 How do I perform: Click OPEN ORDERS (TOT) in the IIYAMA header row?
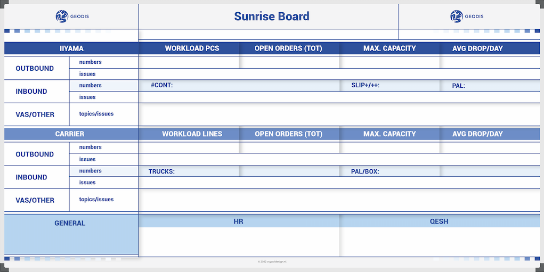(288, 48)
